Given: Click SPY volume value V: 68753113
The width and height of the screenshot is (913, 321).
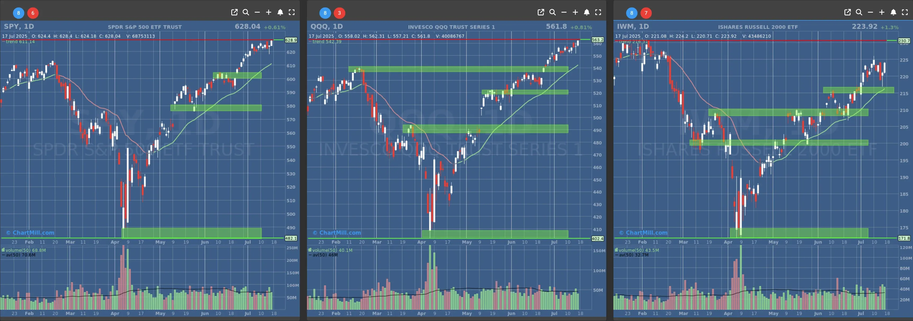Looking at the screenshot, I should 141,36.
